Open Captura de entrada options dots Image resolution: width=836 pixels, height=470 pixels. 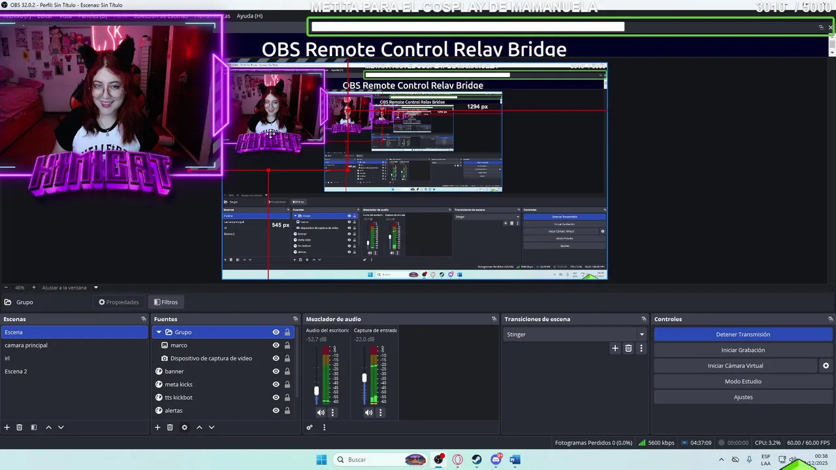[x=380, y=413]
